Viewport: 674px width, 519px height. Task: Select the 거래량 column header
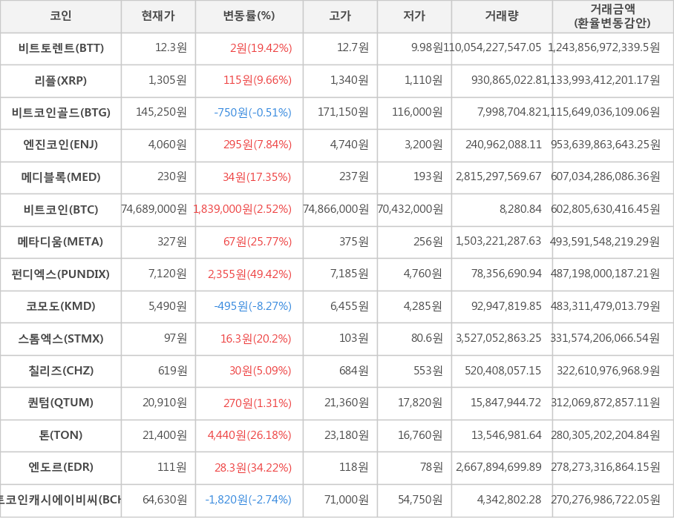click(502, 16)
